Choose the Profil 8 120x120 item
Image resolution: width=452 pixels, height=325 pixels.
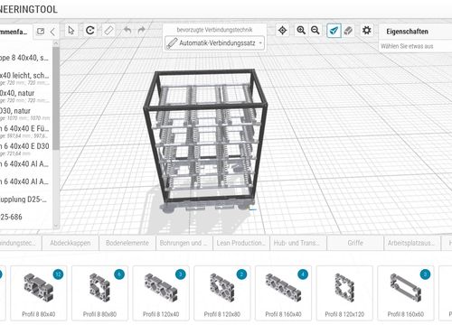344,293
